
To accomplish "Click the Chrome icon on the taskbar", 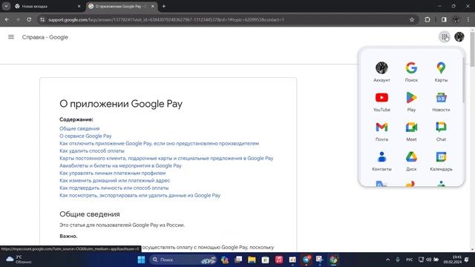I will 333,260.
